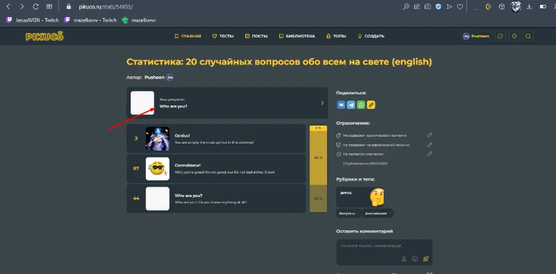This screenshot has height=274, width=556.
Task: Open the mazellovvv - Twitch bookmark
Action: [90, 20]
